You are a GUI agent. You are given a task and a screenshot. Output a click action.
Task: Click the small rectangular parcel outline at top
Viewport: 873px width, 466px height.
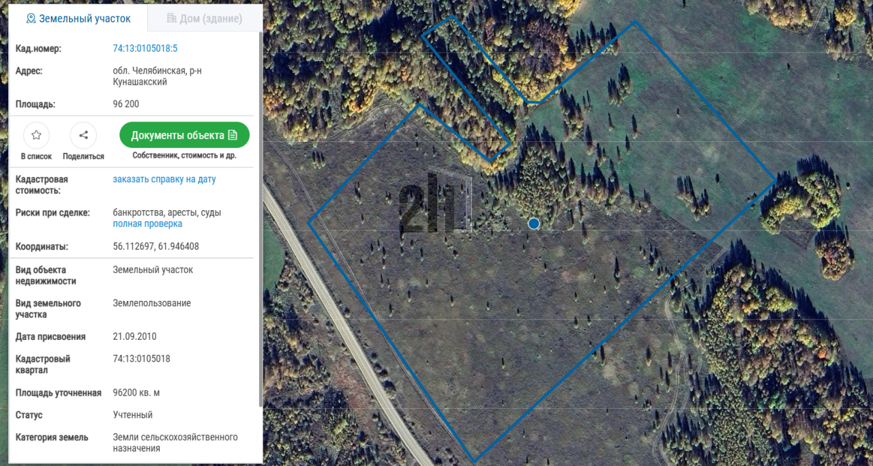pyautogui.click(x=466, y=88)
